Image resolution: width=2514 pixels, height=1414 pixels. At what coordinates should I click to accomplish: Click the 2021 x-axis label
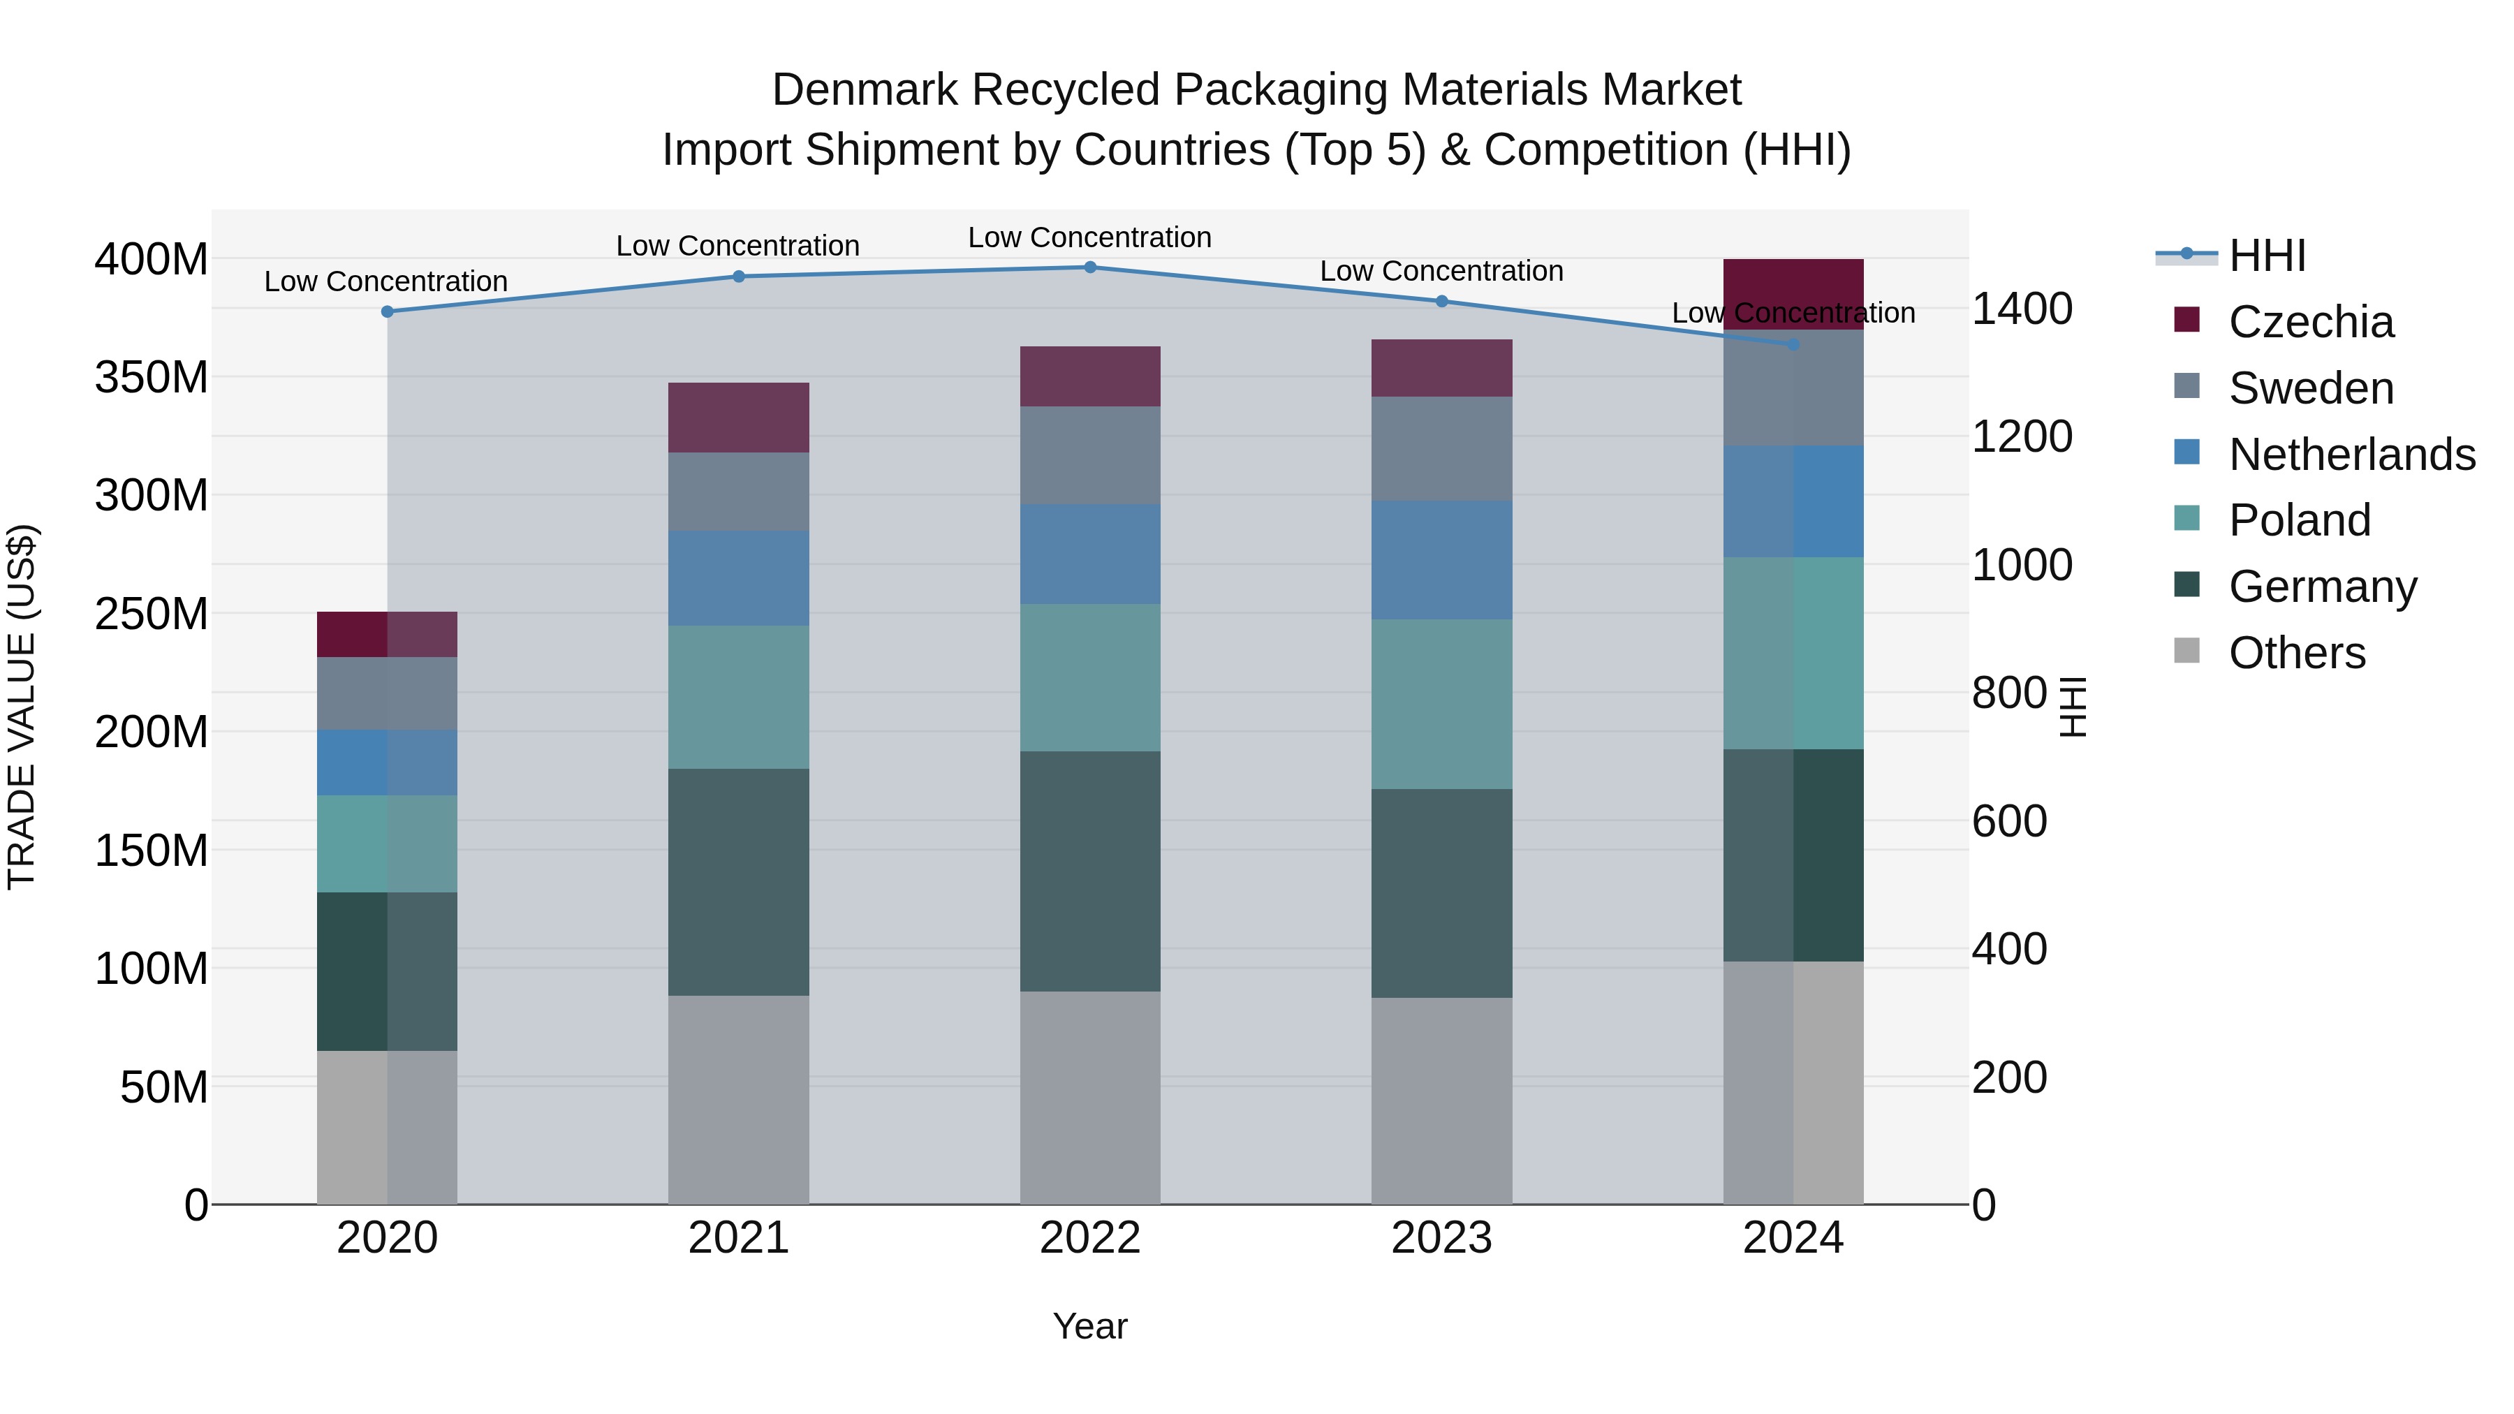(739, 1238)
